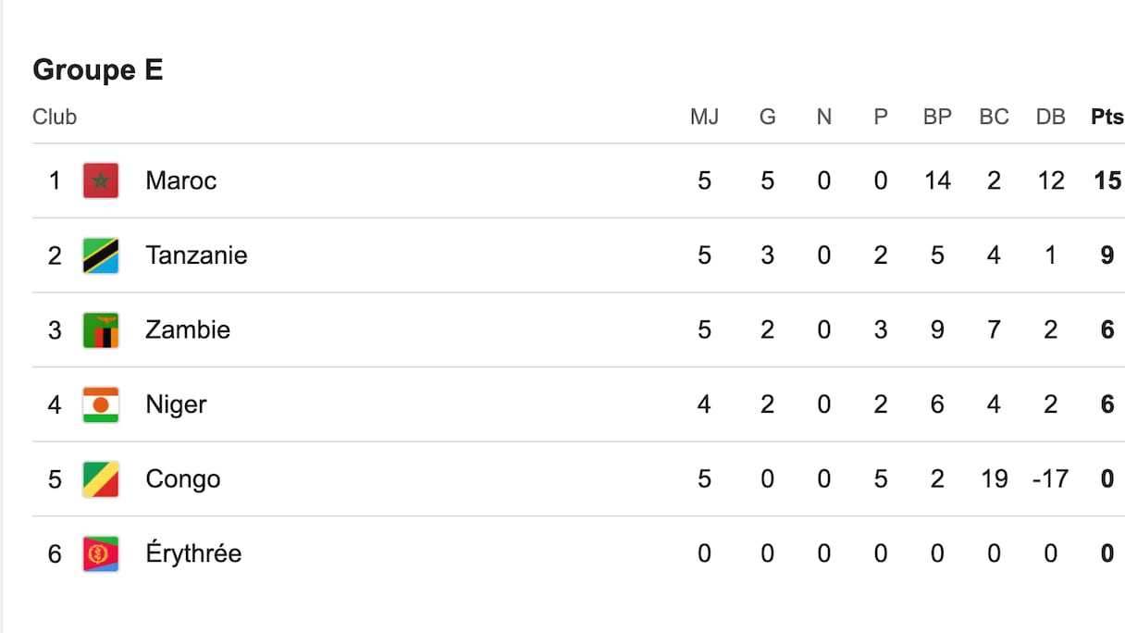Select the Niger team name
The image size is (1125, 633).
tap(176, 404)
